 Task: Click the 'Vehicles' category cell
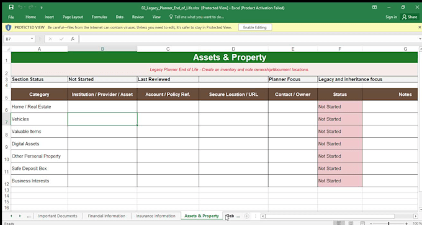[x=39, y=119]
